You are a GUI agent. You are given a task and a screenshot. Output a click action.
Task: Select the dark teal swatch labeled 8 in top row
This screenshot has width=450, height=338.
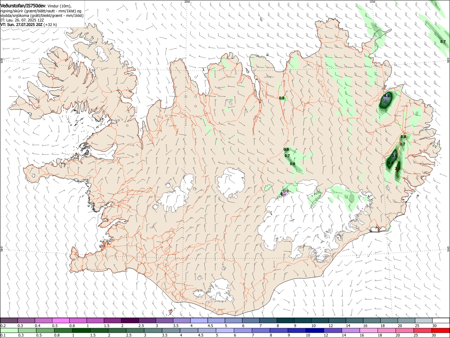click(285, 321)
